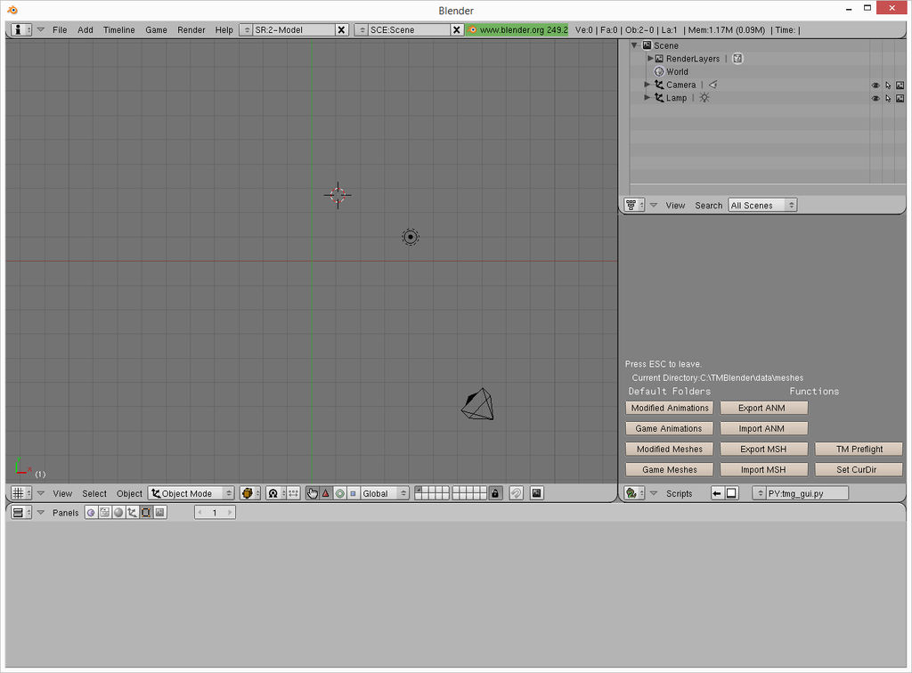Screen dimensions: 912x673
Task: Click the square icon next to Scripts arrow
Action: tap(732, 493)
